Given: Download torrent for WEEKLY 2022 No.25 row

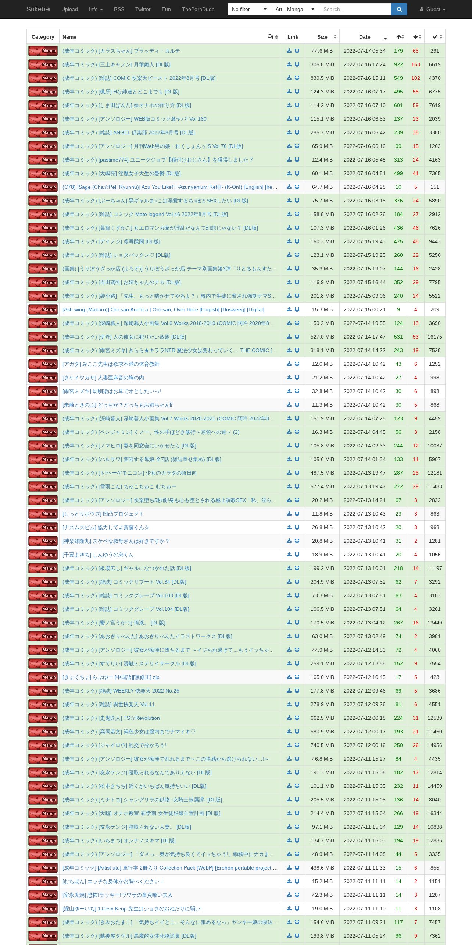Looking at the screenshot, I should 289,691.
